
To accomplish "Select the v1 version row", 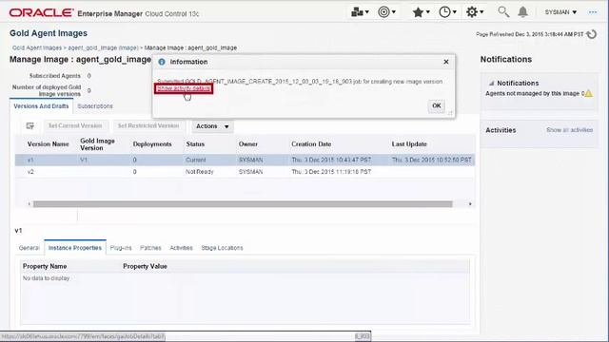I will [x=245, y=160].
